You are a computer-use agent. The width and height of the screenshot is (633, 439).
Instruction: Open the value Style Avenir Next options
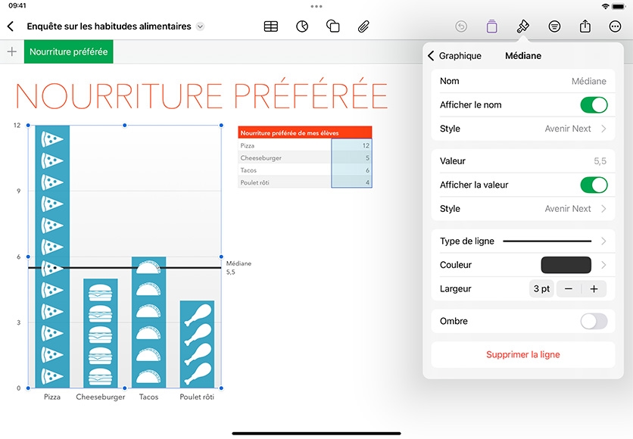click(x=523, y=209)
